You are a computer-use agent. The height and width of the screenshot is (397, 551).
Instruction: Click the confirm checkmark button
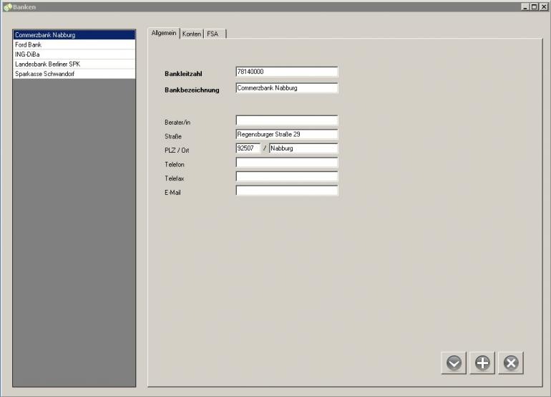(x=454, y=363)
